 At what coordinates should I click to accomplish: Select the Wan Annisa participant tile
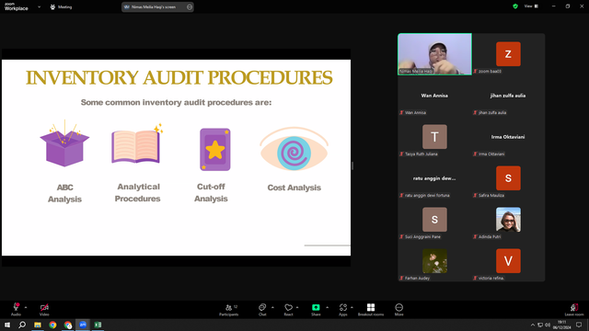click(x=434, y=96)
